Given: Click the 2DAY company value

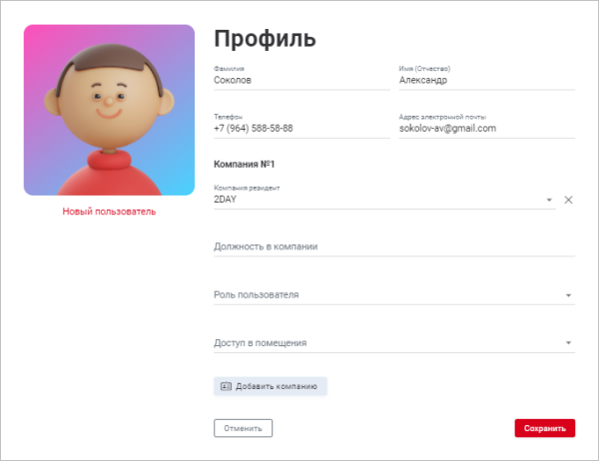Looking at the screenshot, I should [x=225, y=200].
